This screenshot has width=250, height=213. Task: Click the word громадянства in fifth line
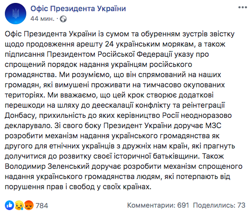click(31, 75)
